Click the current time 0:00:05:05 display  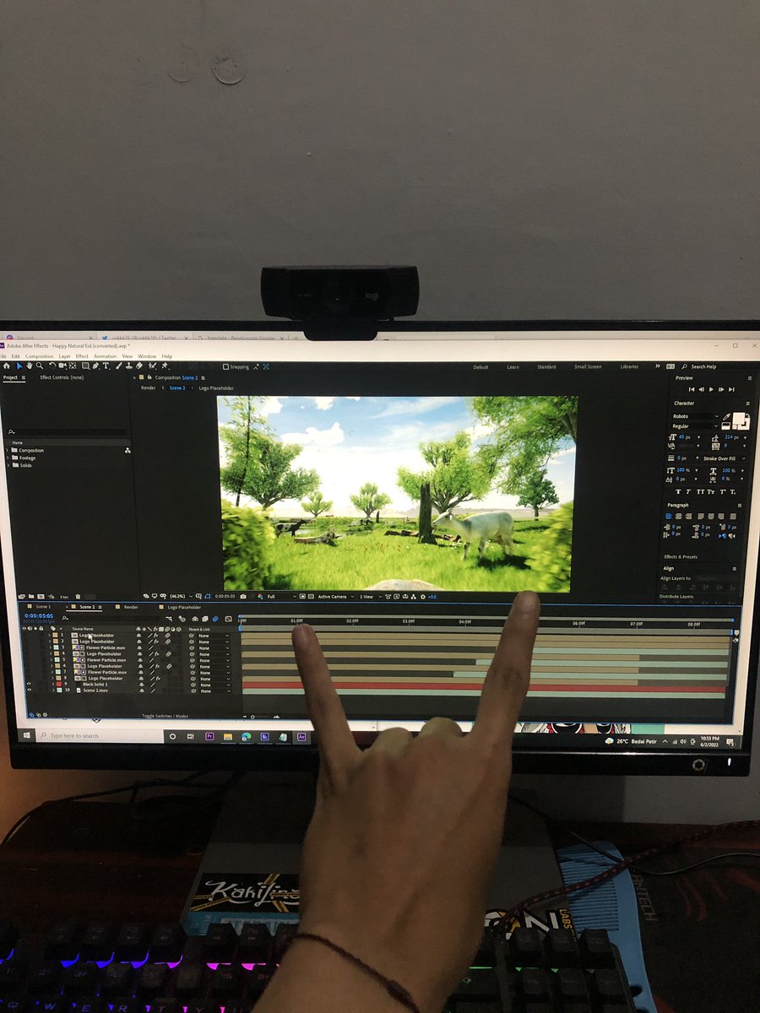coord(39,616)
